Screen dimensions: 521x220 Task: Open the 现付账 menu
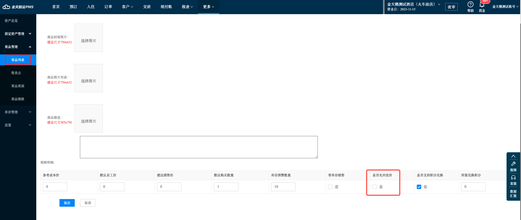tap(166, 7)
